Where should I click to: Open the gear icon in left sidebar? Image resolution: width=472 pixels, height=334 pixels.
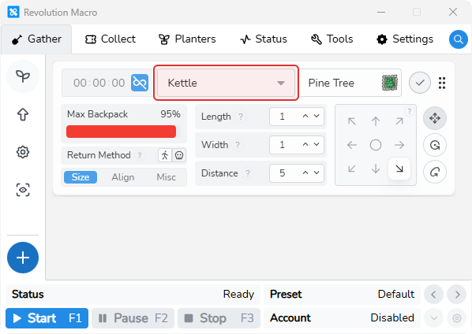pyautogui.click(x=23, y=152)
